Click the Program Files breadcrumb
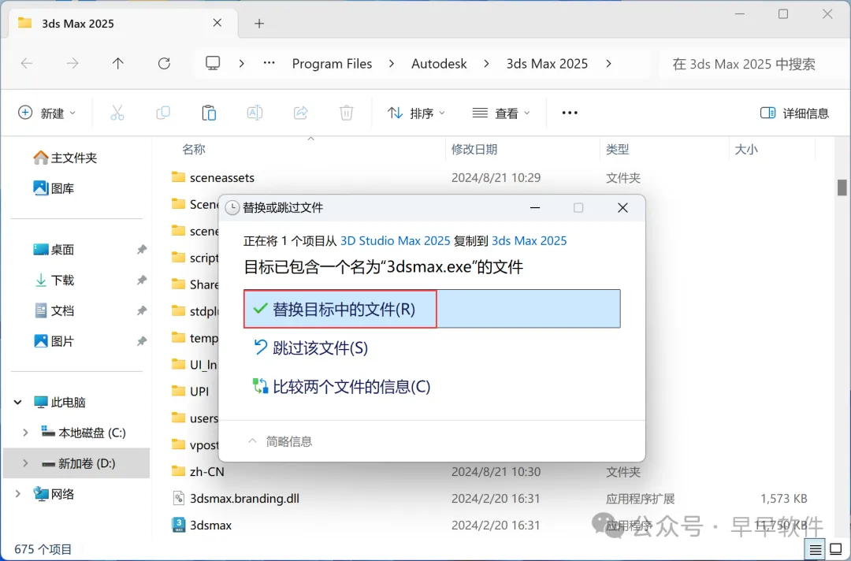Image resolution: width=851 pixels, height=561 pixels. [333, 64]
